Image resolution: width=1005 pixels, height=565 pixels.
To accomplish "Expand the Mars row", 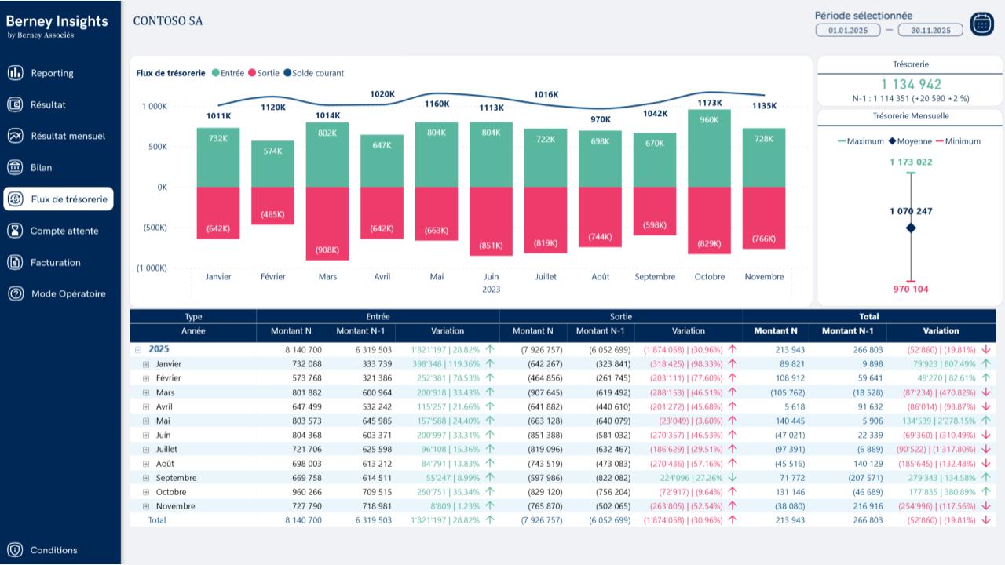I will tap(145, 392).
